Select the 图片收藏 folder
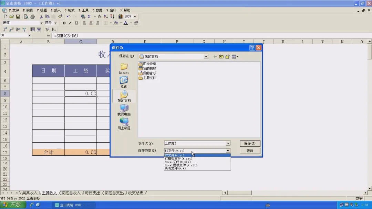This screenshot has width=372, height=209. tap(147, 64)
